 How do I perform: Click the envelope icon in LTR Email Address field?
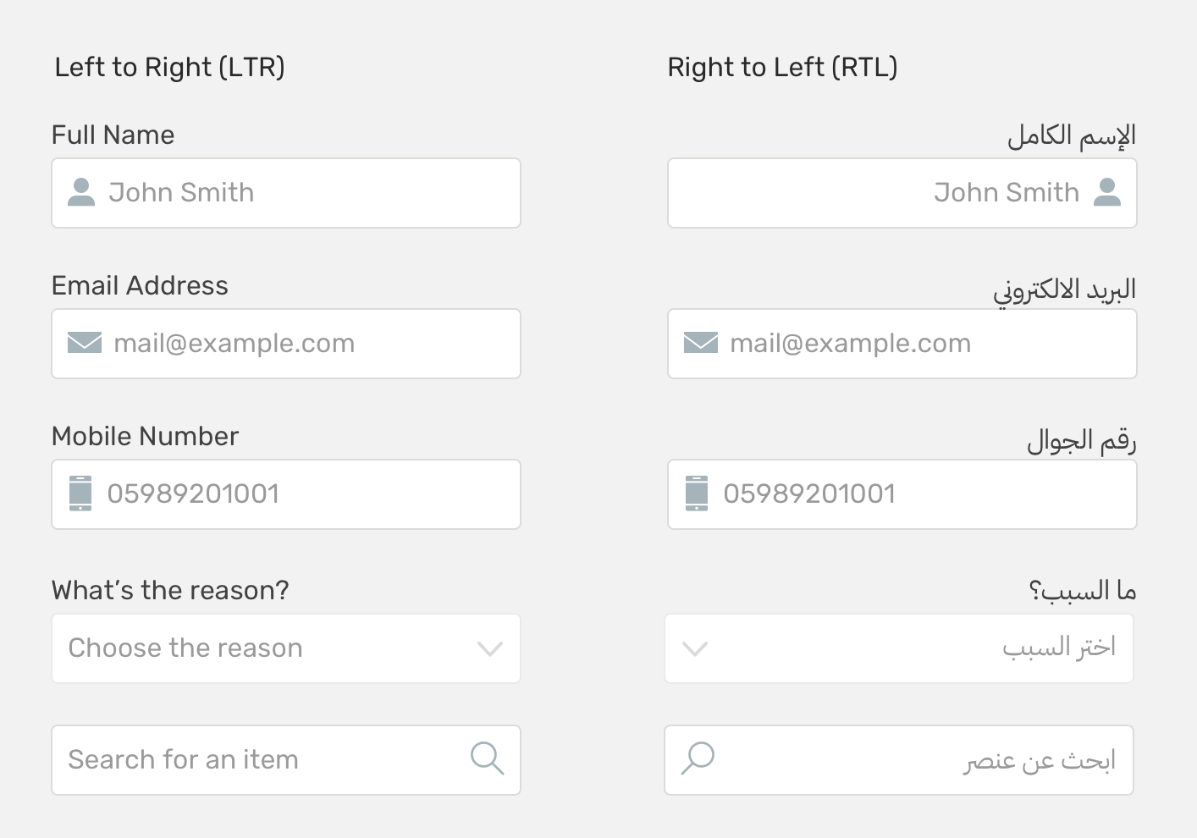pyautogui.click(x=85, y=343)
